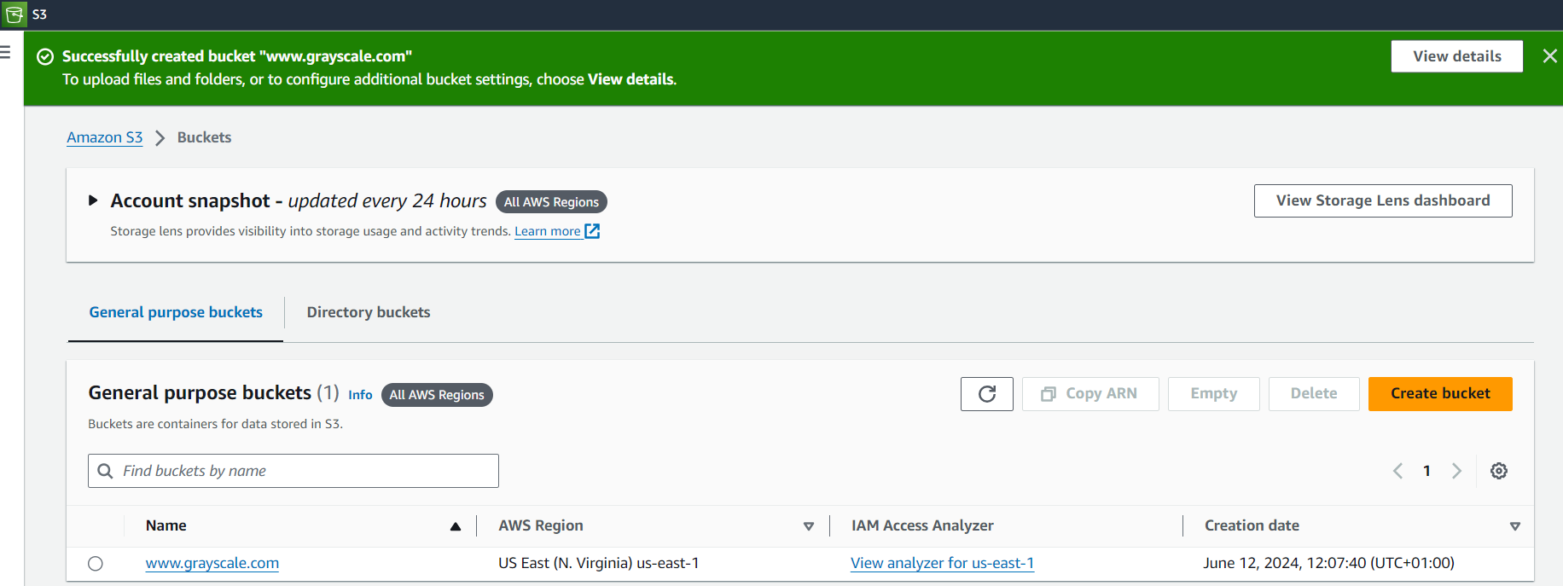Open the hamburger side navigation menu
Screen dimensions: 1563x586
click(x=5, y=53)
